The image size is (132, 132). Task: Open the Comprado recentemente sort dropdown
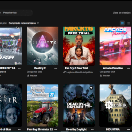[24, 23]
